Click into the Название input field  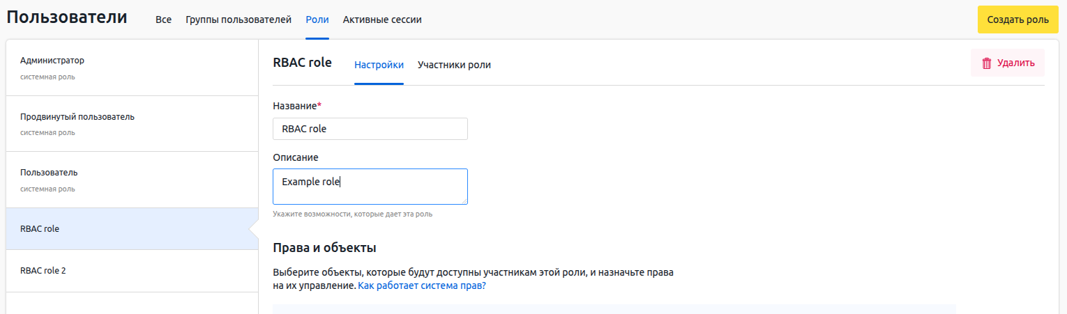pyautogui.click(x=370, y=129)
